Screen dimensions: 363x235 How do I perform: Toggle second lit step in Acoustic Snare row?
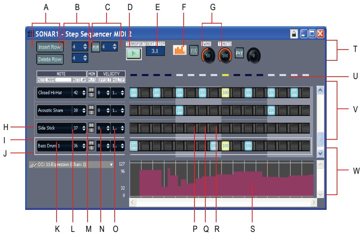coord(271,110)
